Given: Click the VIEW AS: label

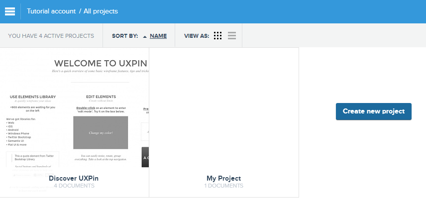Looking at the screenshot, I should coord(197,36).
